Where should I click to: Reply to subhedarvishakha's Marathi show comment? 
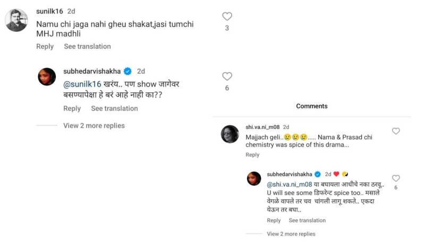(x=72, y=109)
